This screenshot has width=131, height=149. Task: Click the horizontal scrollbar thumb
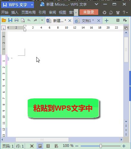tap(42, 139)
